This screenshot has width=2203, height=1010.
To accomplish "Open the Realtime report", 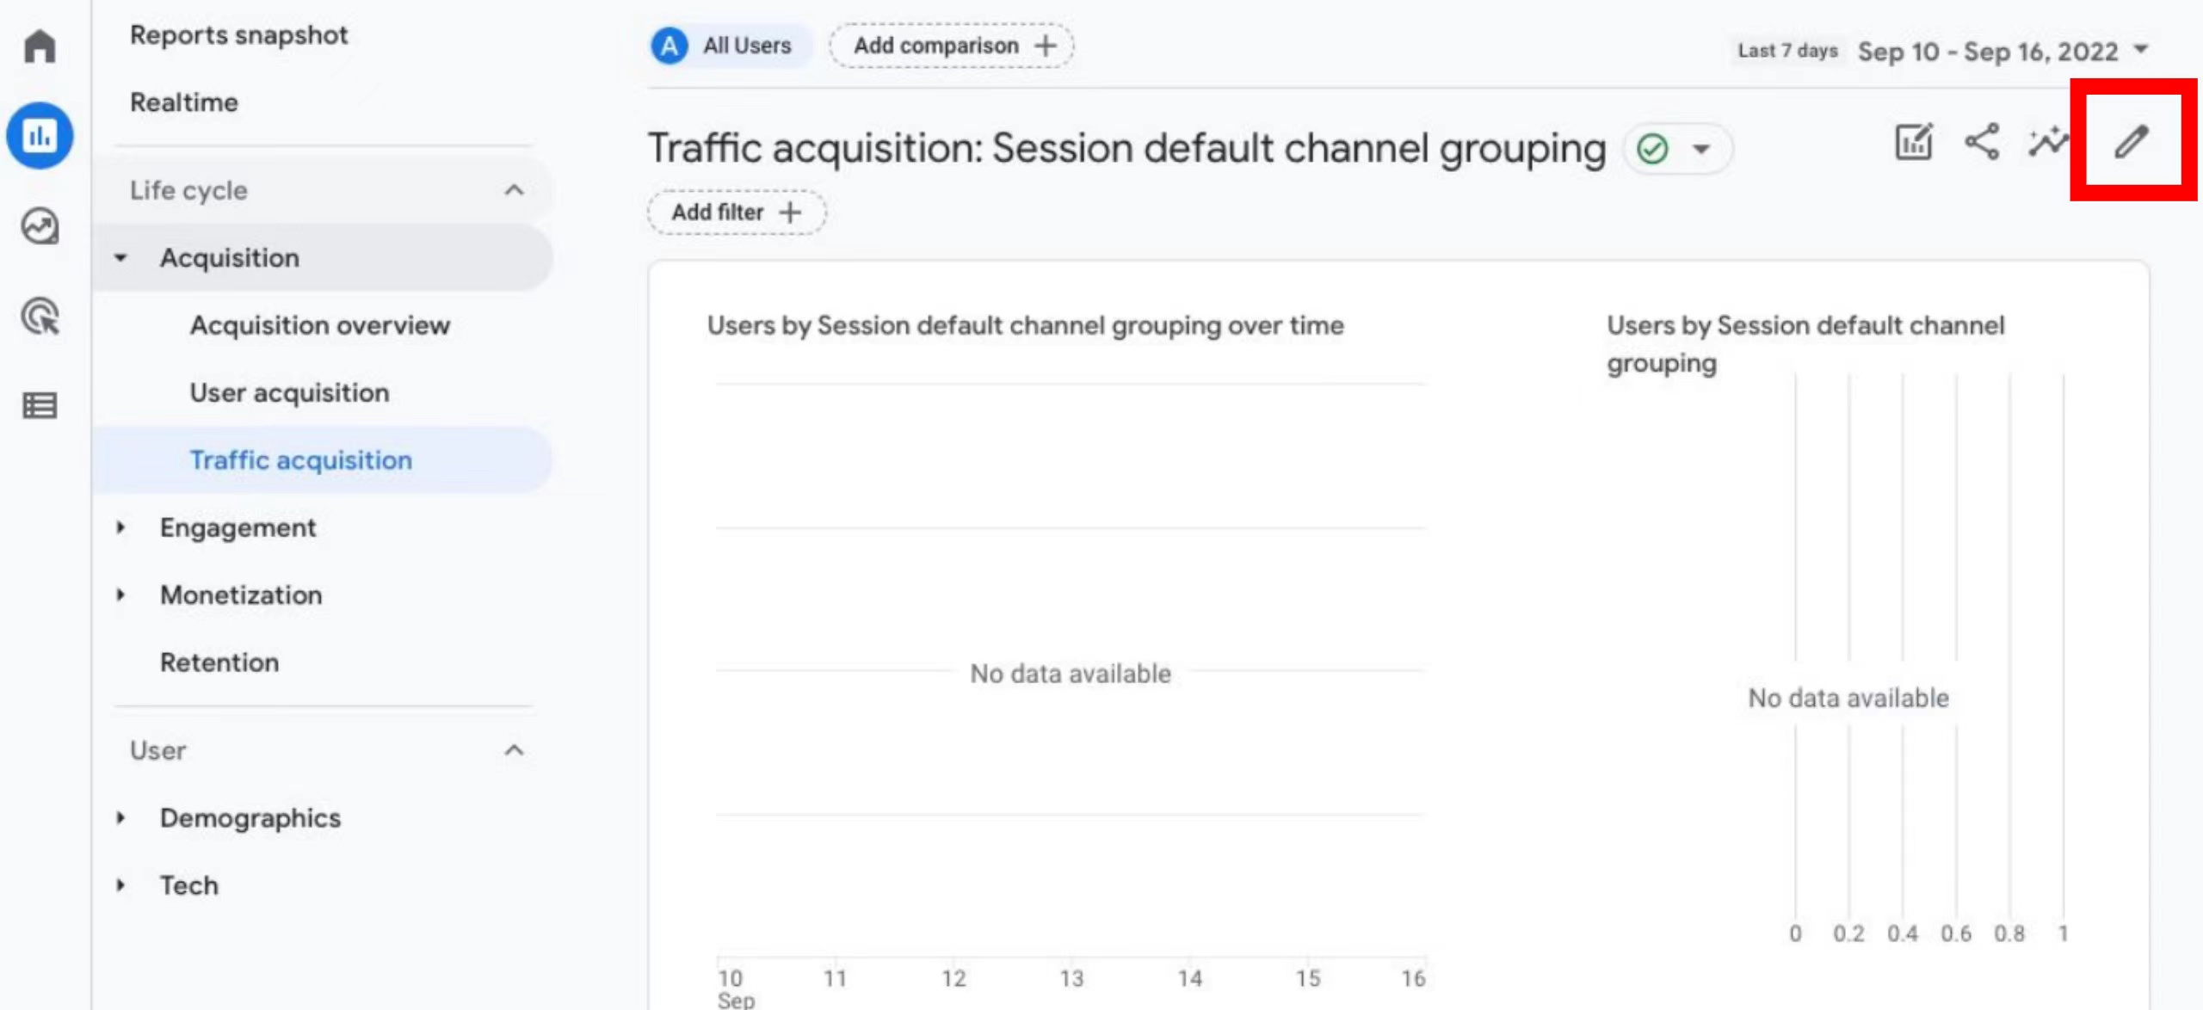I will 184,102.
